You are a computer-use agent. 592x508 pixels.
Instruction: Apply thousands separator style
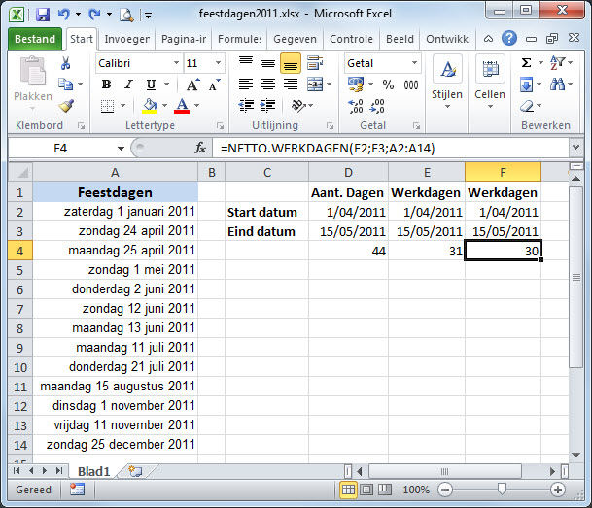coord(411,85)
